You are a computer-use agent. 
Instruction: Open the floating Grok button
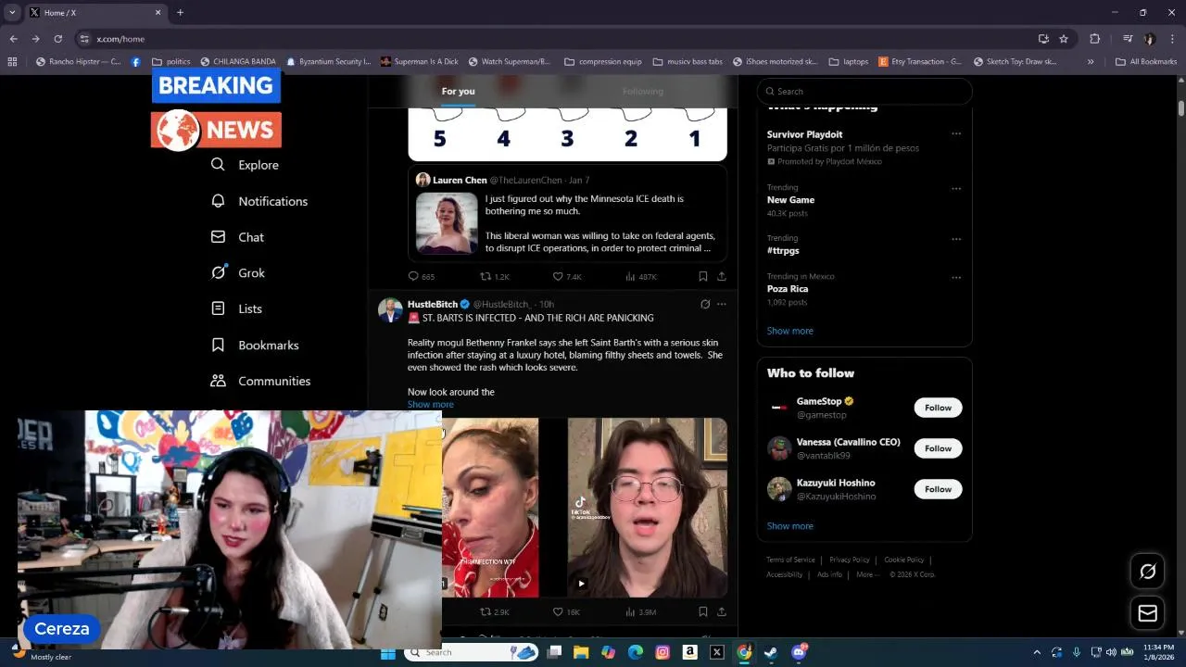click(1147, 572)
